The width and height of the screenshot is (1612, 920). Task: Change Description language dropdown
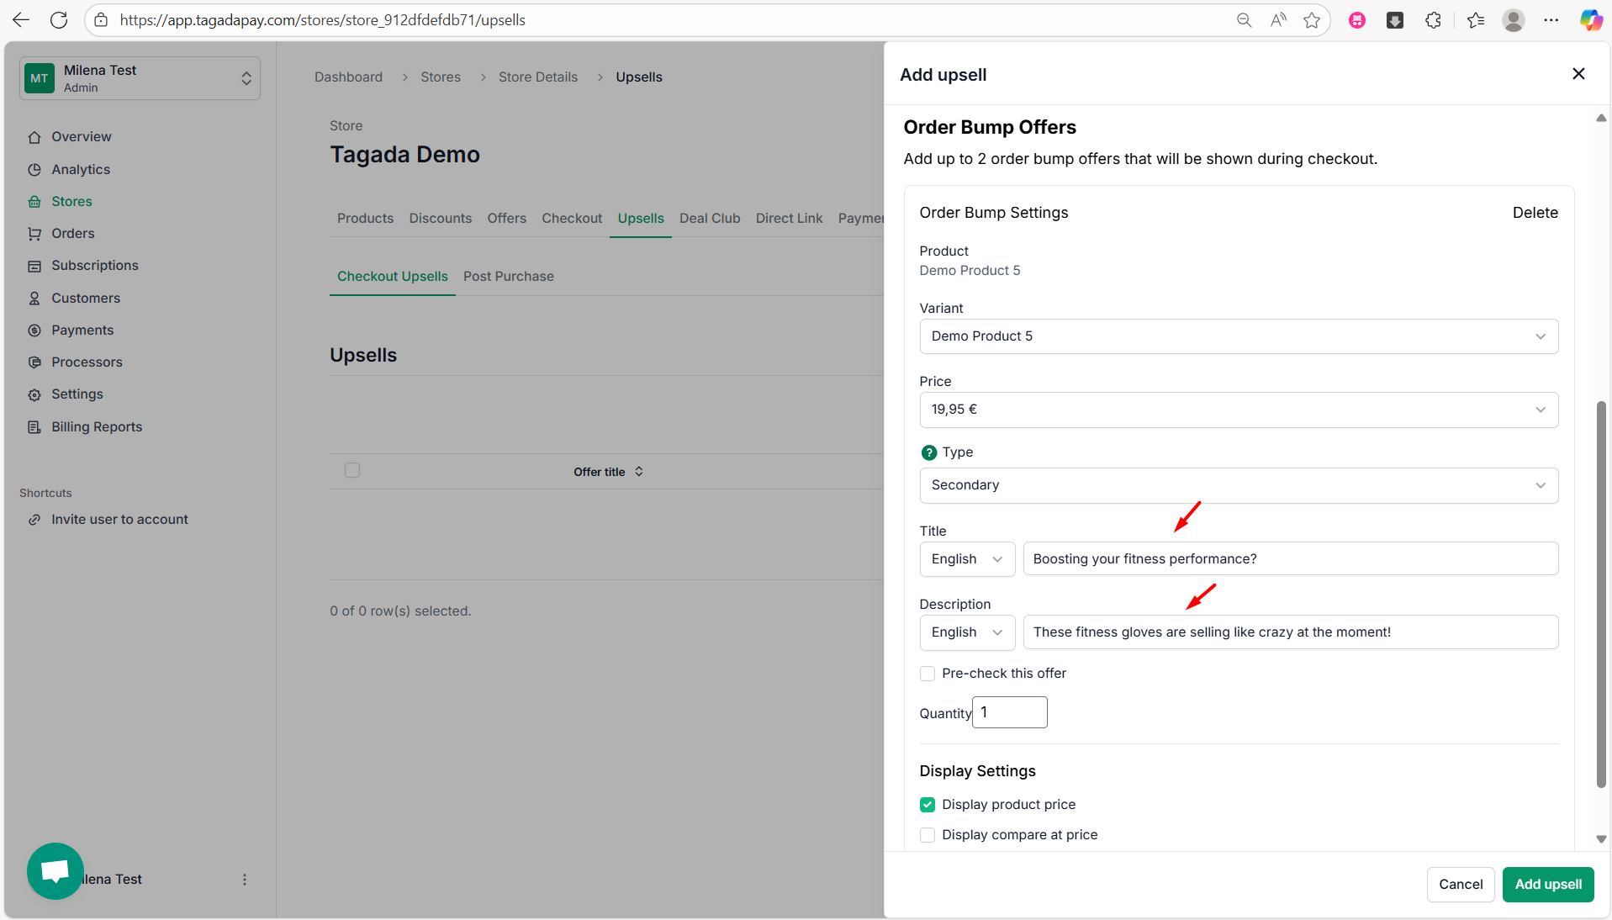coord(967,632)
